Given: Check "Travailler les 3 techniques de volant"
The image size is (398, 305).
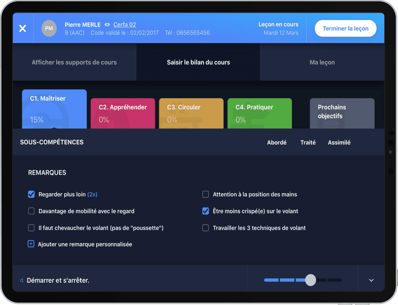Looking at the screenshot, I should [205, 228].
